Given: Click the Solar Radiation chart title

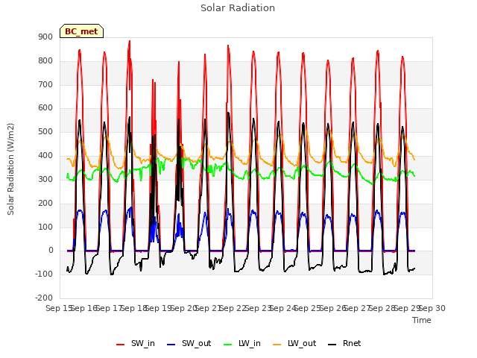Looking at the screenshot, I should 238,8.
